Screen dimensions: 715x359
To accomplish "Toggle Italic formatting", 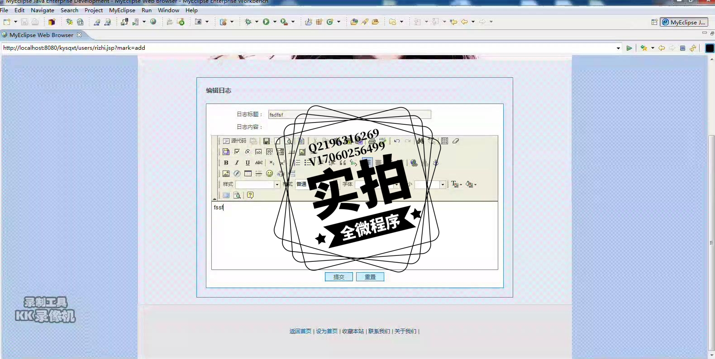I will (x=237, y=163).
